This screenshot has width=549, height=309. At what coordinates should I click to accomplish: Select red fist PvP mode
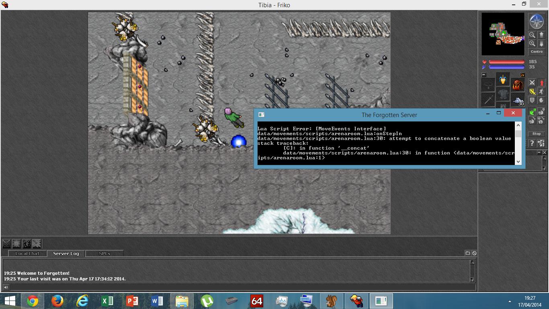tap(541, 120)
